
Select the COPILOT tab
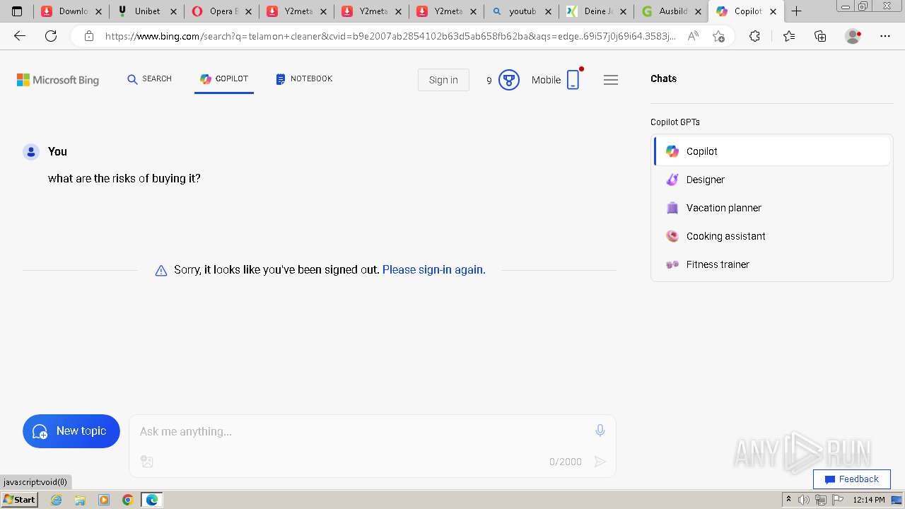[223, 79]
